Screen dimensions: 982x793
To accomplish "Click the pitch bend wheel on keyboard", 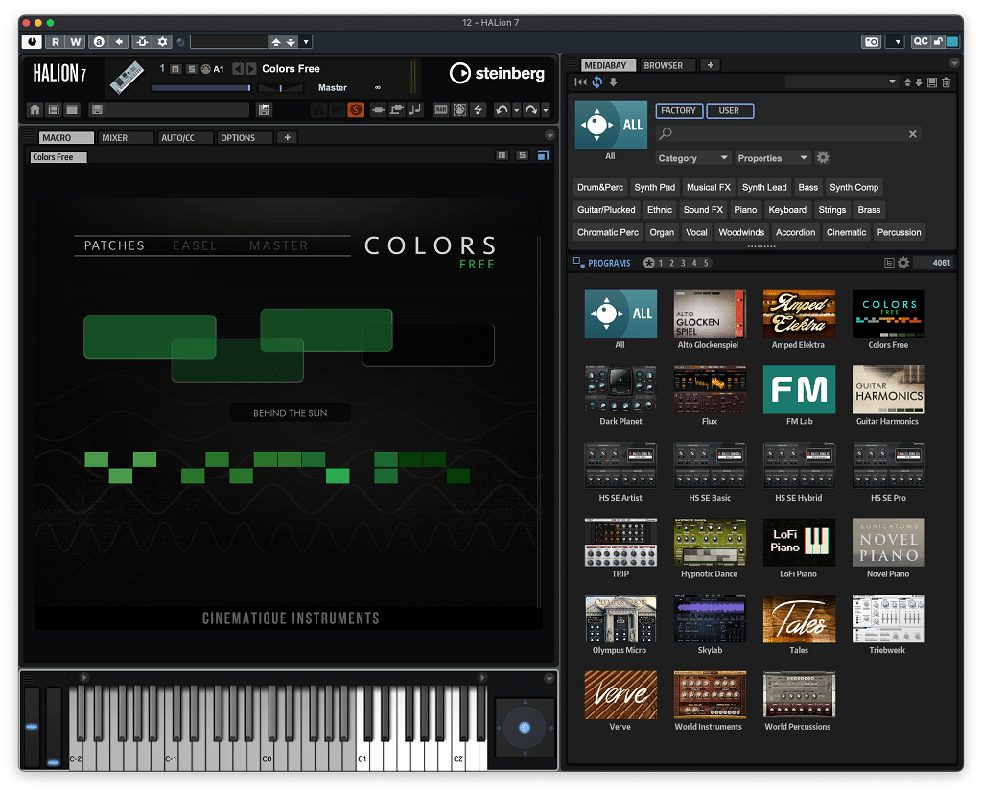I will click(x=32, y=727).
